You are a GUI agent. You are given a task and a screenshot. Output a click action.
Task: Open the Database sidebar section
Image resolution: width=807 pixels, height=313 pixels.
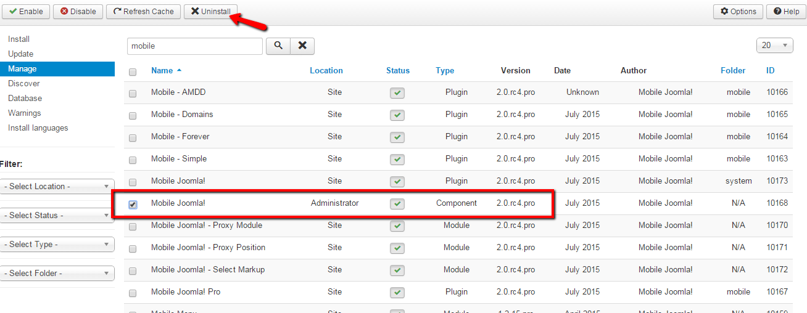(x=25, y=98)
